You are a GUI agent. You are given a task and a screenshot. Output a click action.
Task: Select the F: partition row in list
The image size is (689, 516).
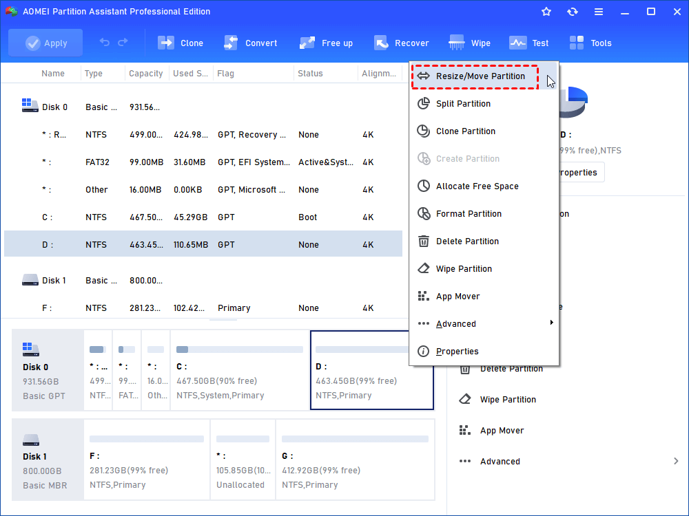click(203, 308)
